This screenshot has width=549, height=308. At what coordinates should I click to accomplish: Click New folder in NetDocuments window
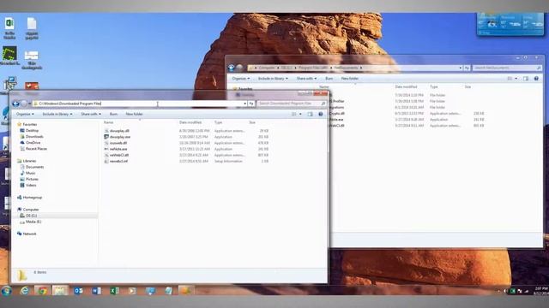(350, 79)
